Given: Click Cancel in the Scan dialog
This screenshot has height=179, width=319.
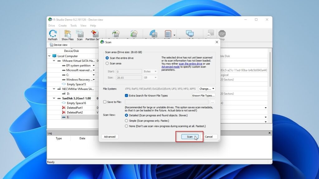Looking at the screenshot, I should tap(209, 137).
